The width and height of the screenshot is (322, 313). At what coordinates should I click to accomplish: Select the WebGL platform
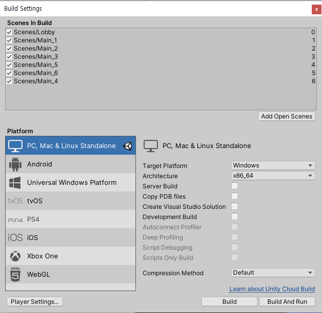[71, 274]
